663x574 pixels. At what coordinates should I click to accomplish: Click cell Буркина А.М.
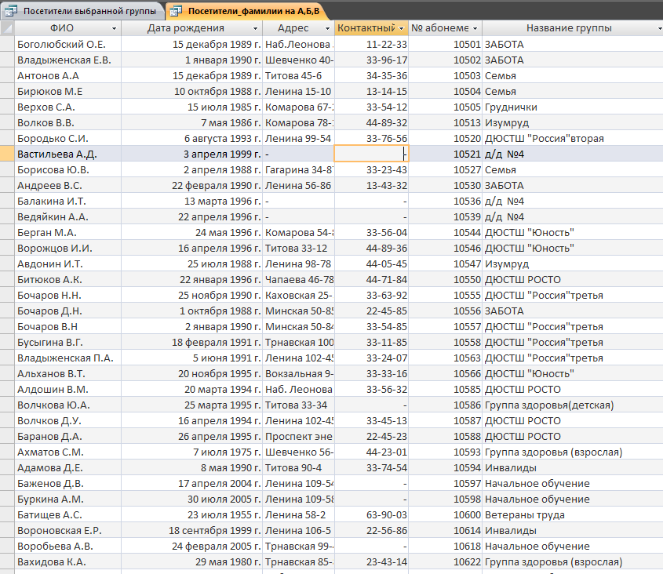click(x=67, y=500)
